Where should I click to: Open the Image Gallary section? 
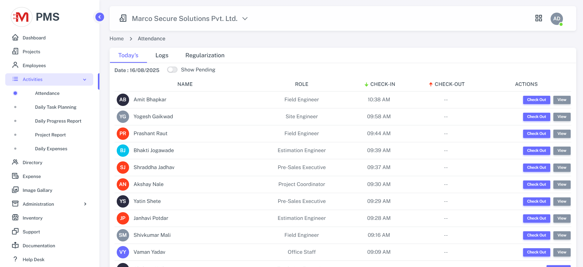click(x=37, y=190)
